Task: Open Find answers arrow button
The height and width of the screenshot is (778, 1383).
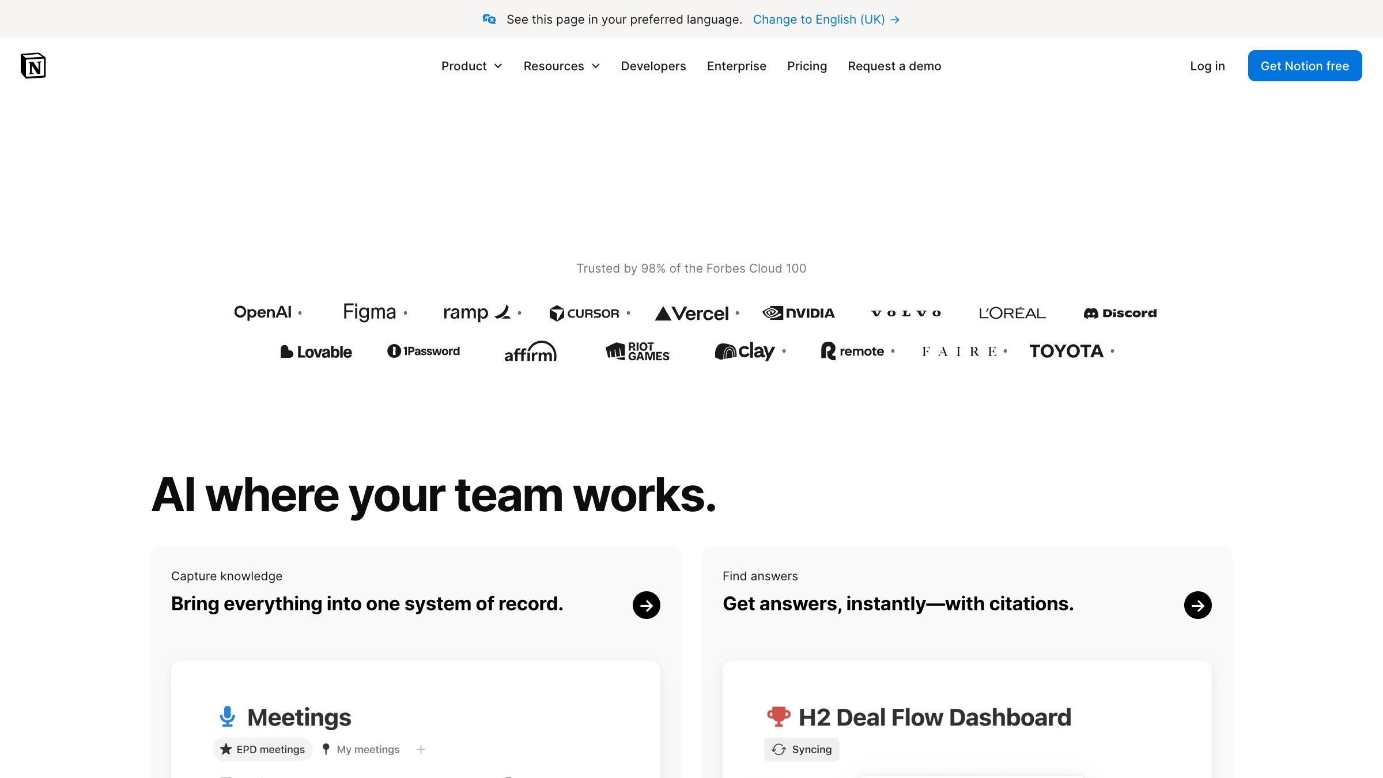Action: click(x=1197, y=605)
